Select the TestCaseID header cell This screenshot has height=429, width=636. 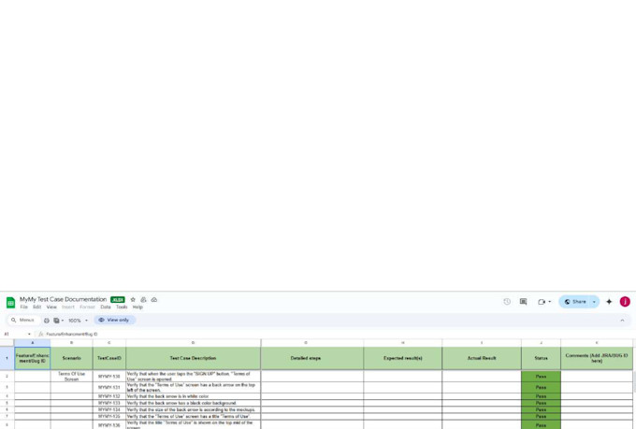click(109, 358)
